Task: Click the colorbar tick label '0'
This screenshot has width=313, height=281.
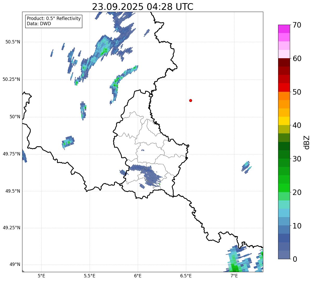Action: tap(295, 259)
